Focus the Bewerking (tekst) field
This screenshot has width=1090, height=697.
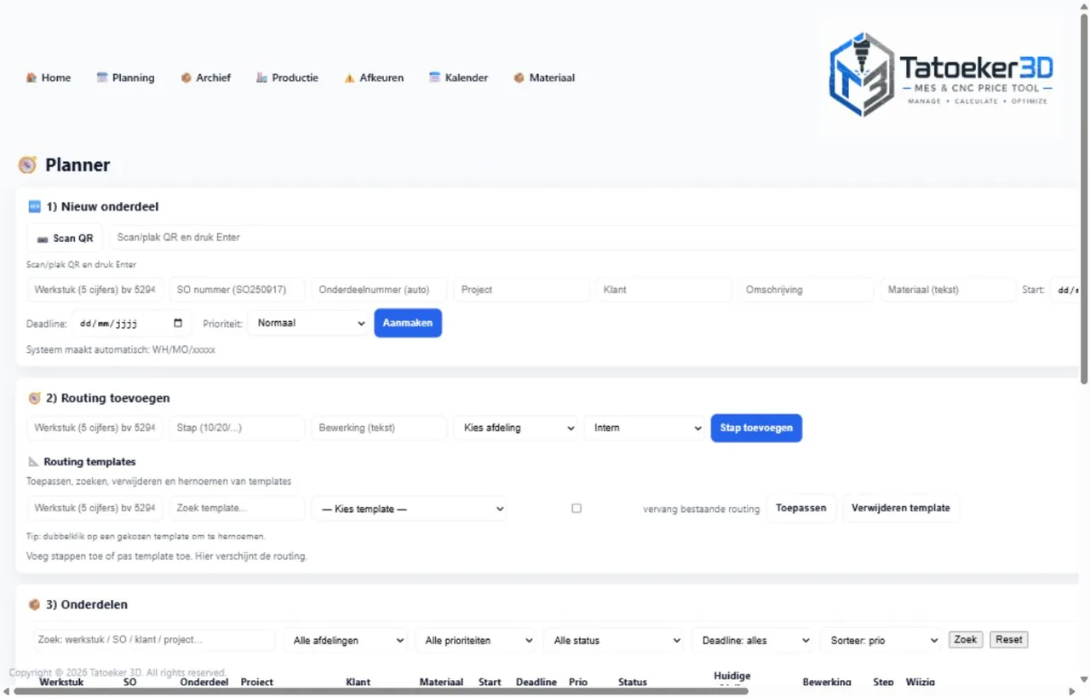pos(379,428)
